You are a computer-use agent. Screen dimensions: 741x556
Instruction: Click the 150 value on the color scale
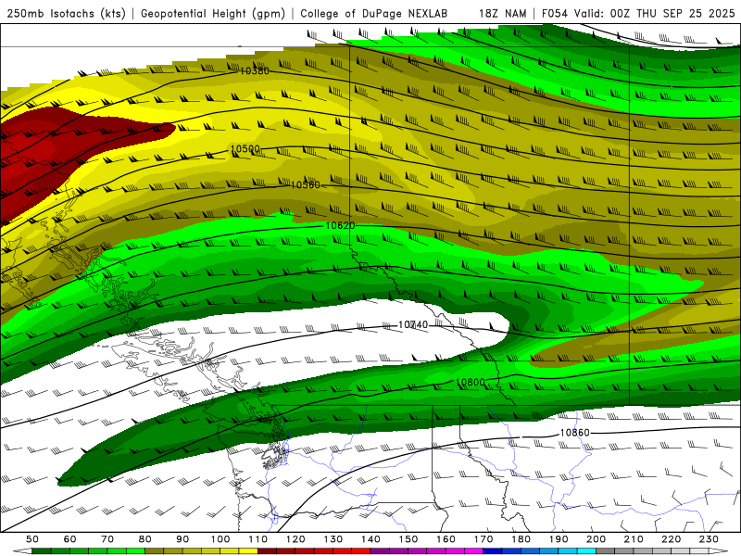408,539
